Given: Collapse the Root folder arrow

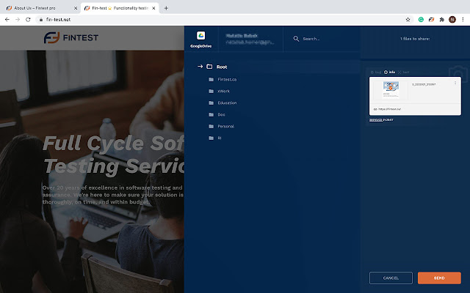Looking at the screenshot, I should (x=199, y=67).
